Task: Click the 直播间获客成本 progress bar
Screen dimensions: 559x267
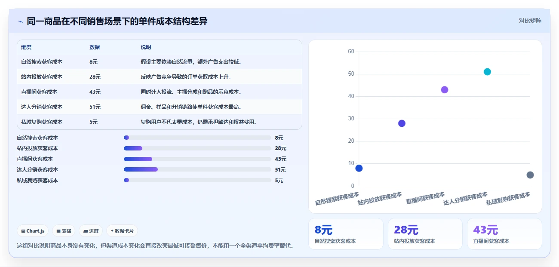Action: pyautogui.click(x=197, y=159)
